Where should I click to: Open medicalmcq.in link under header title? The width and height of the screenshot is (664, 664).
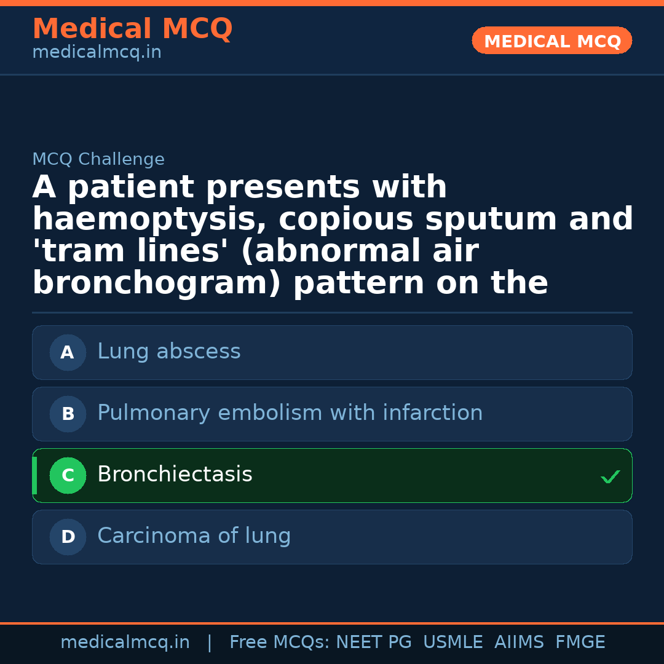tap(97, 53)
